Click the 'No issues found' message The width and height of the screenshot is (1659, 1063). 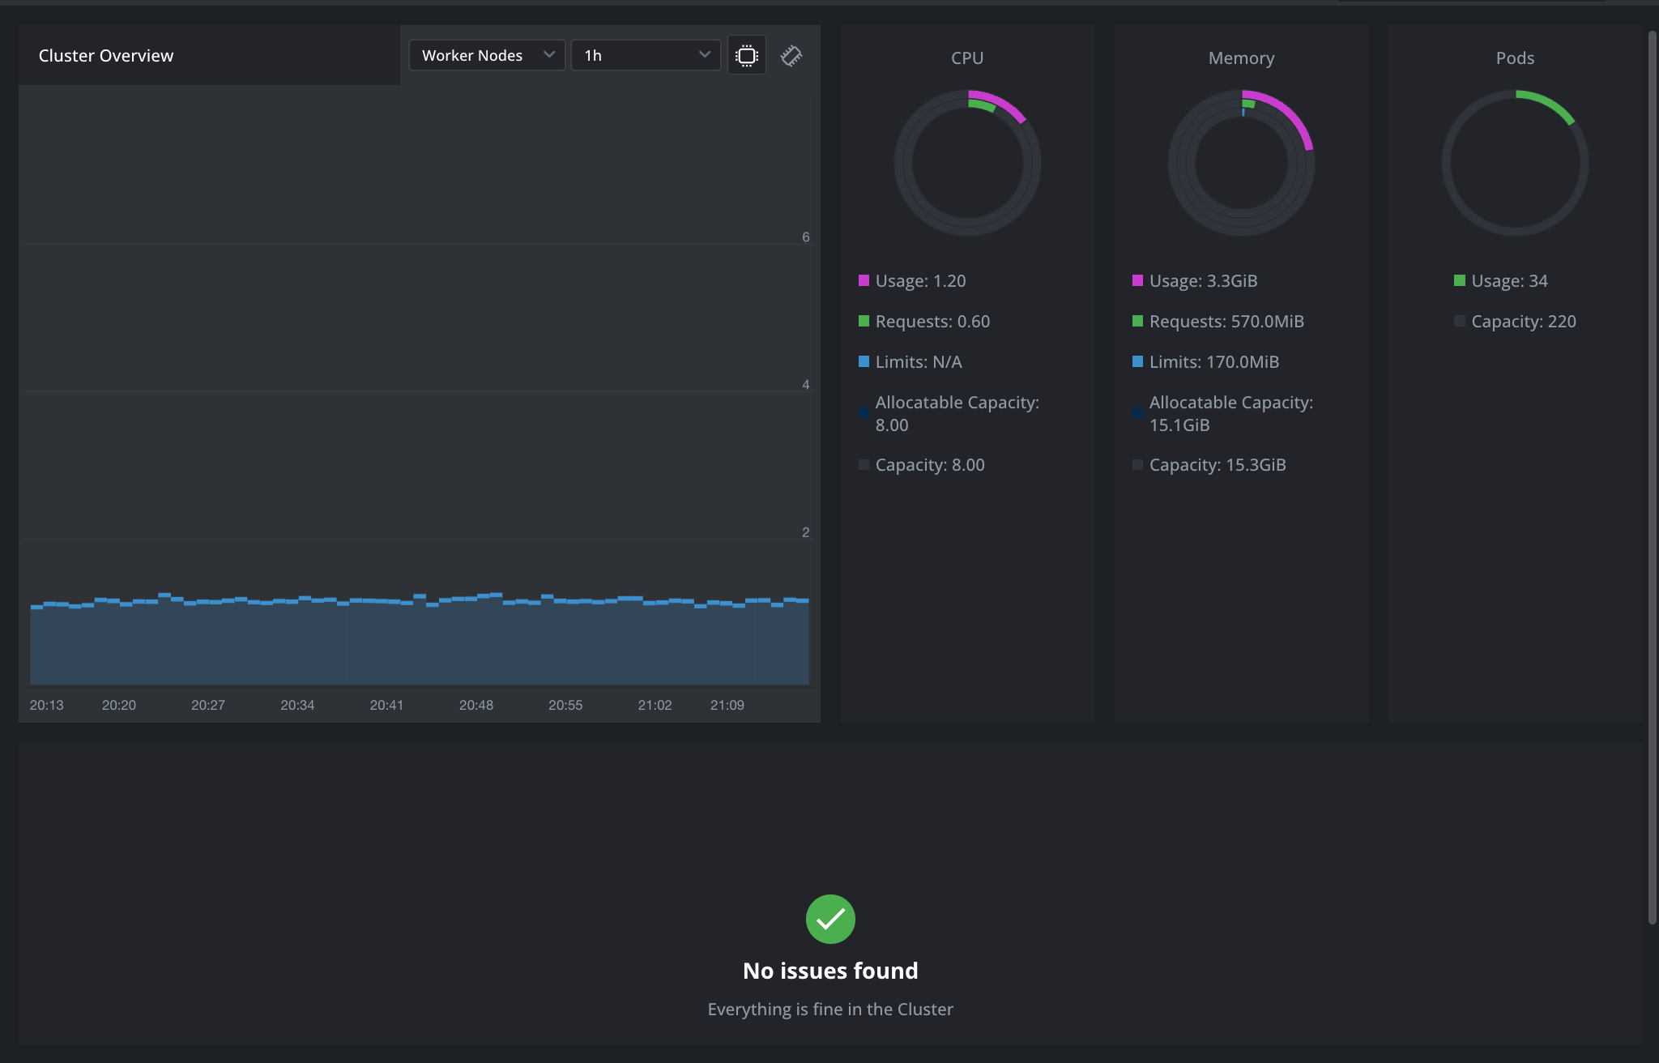tap(830, 971)
